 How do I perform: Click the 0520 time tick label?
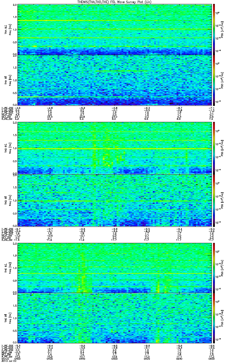click(x=147, y=359)
